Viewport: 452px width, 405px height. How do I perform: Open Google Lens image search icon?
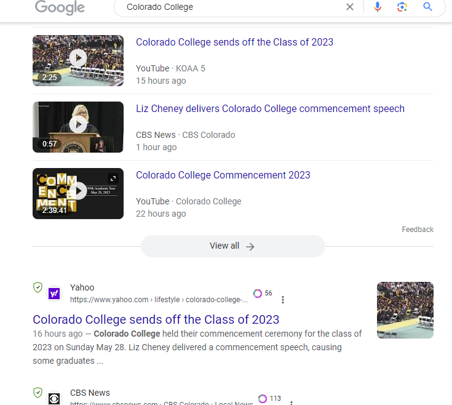402,7
